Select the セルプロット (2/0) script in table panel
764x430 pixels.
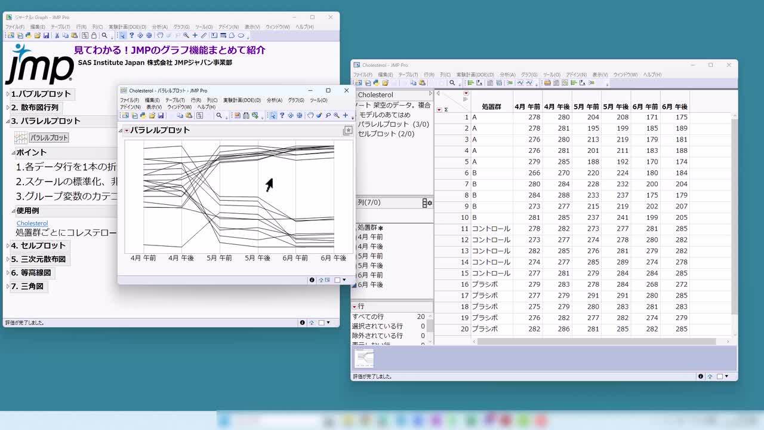(386, 134)
